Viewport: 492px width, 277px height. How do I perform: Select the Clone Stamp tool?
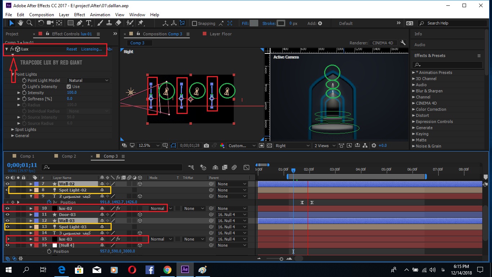(109, 23)
